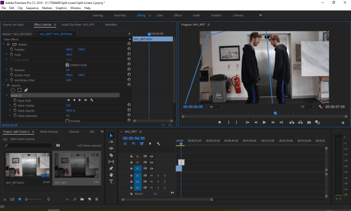Toggle the Uniform Scale checkbox
351x211 pixels.
[67, 65]
